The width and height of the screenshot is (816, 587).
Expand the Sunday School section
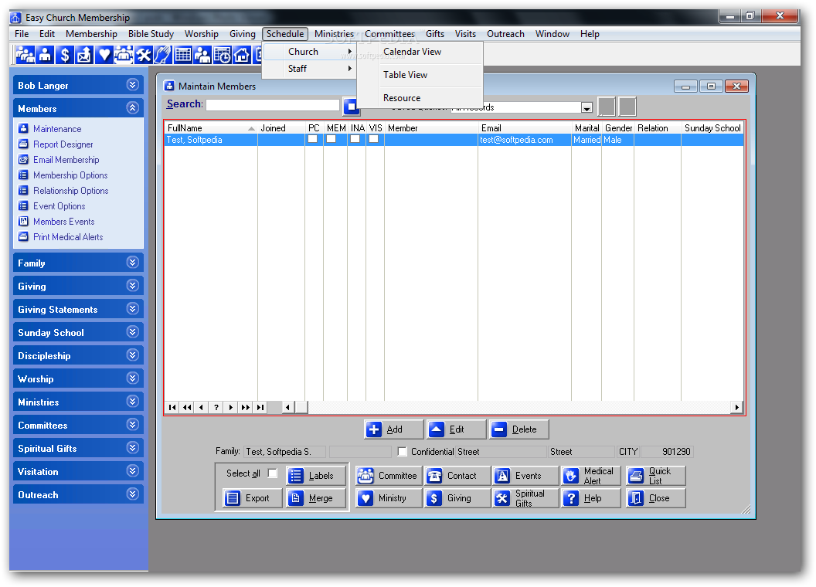(x=133, y=332)
